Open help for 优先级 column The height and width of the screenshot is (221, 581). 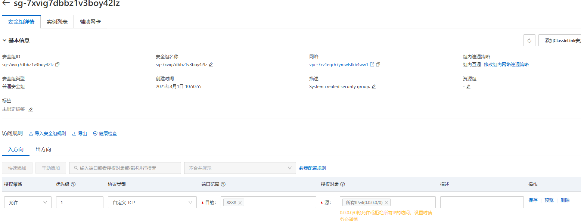74,184
